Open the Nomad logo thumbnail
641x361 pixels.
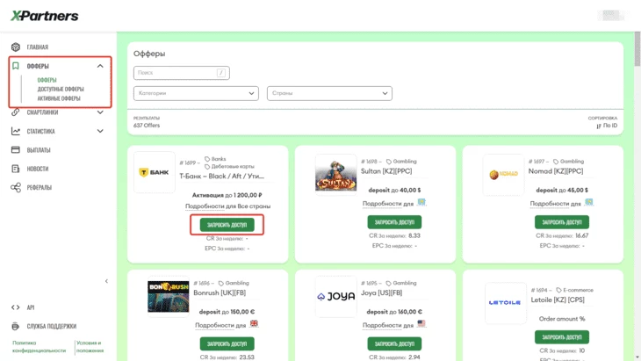(x=503, y=175)
